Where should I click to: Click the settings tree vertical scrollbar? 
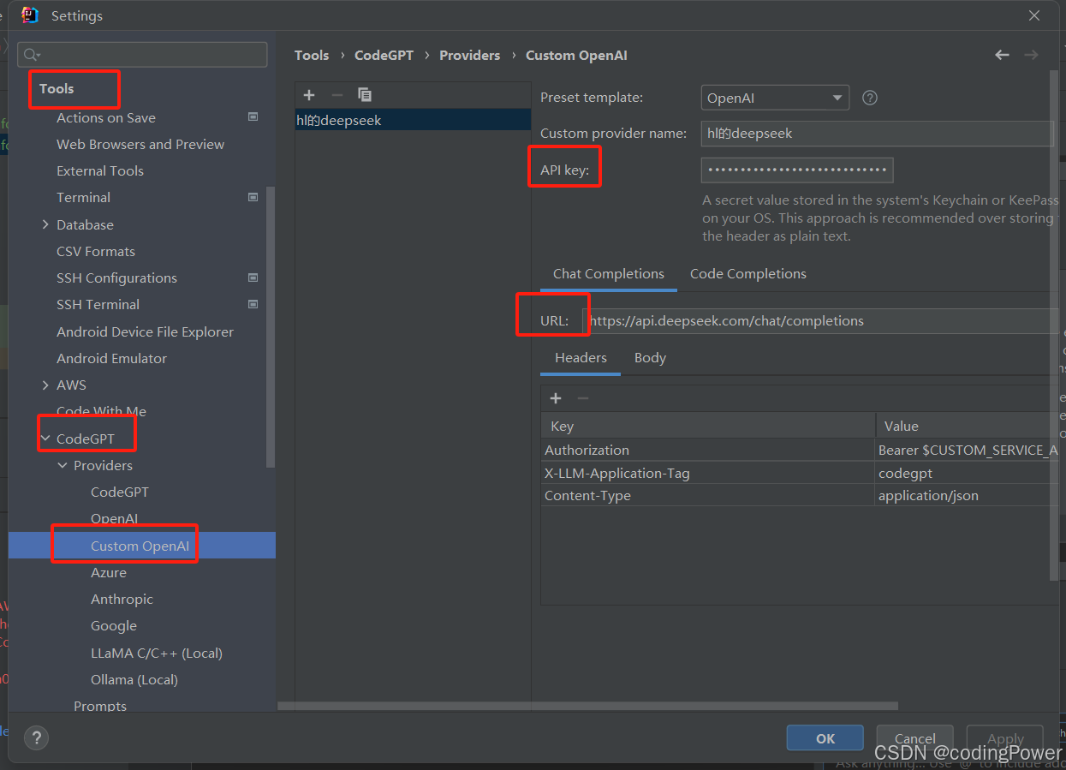click(271, 325)
